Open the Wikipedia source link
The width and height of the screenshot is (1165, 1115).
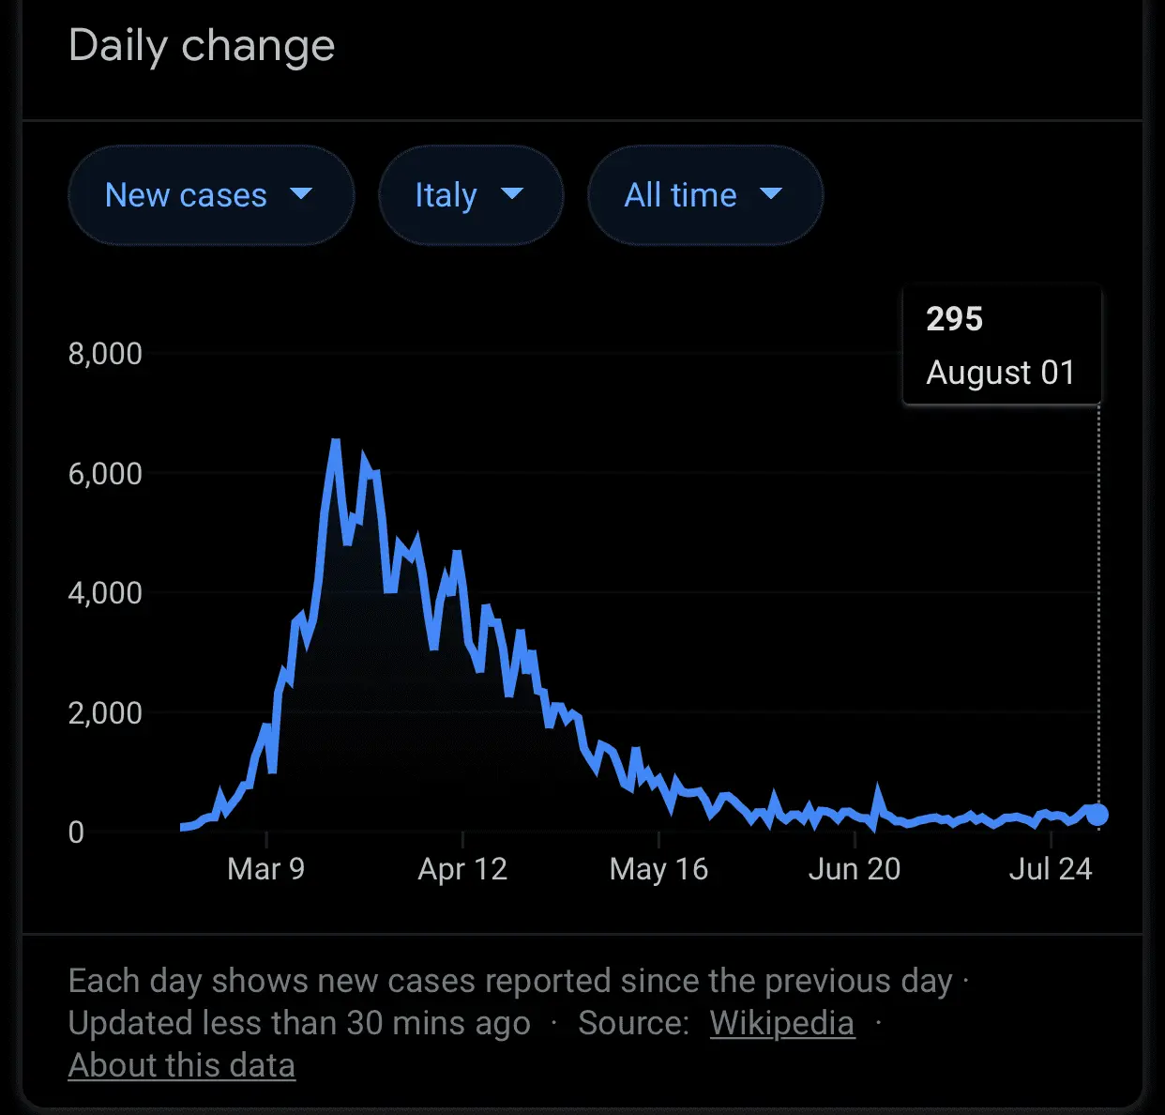point(781,1023)
